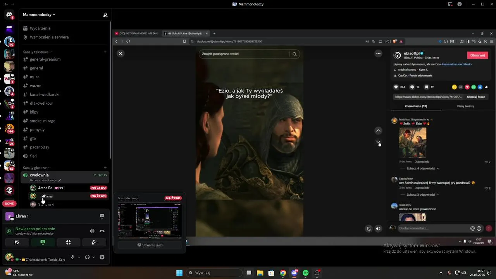Expand Zobacz 4 odpowiedzi replies

click(422, 169)
